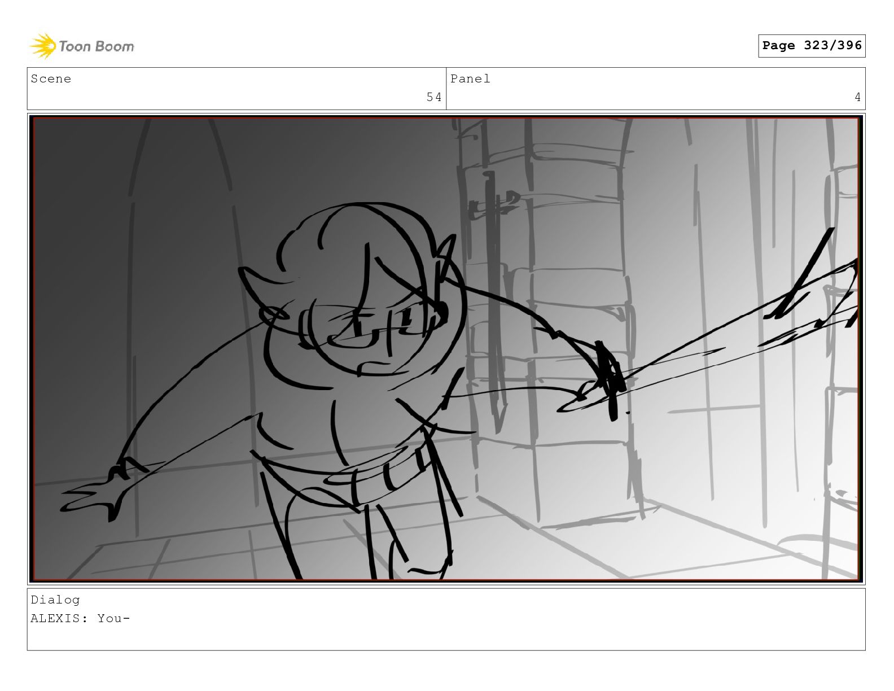Click the Toon Boom logo

tap(82, 46)
